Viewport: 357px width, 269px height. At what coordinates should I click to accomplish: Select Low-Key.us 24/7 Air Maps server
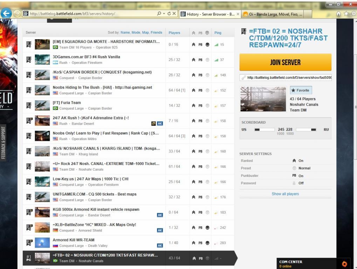(129, 181)
